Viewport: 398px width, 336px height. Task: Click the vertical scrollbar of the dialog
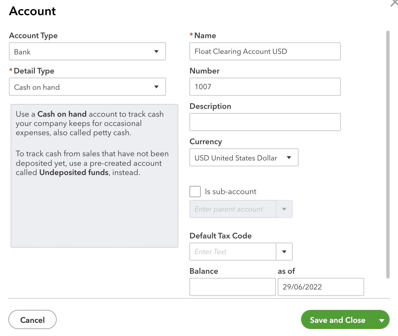point(388,154)
